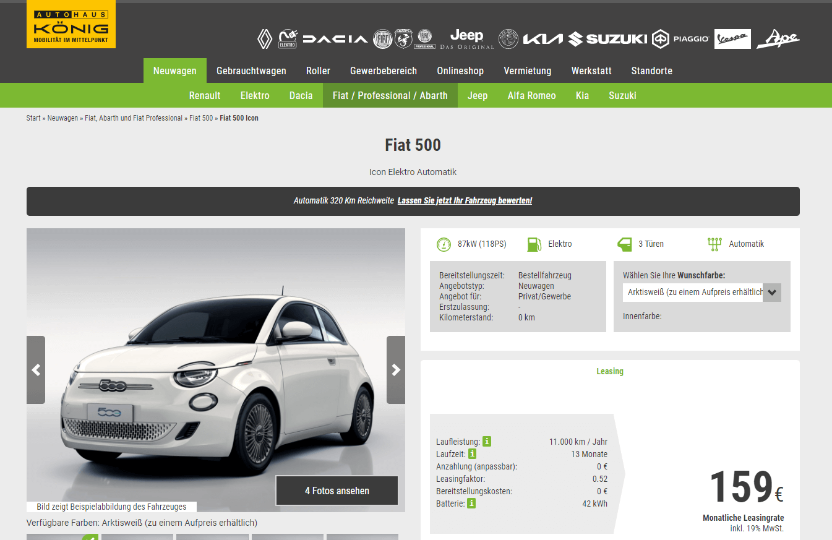Viewport: 832px width, 540px height.
Task: Open the Jeep Das Original logo
Action: pos(467,39)
